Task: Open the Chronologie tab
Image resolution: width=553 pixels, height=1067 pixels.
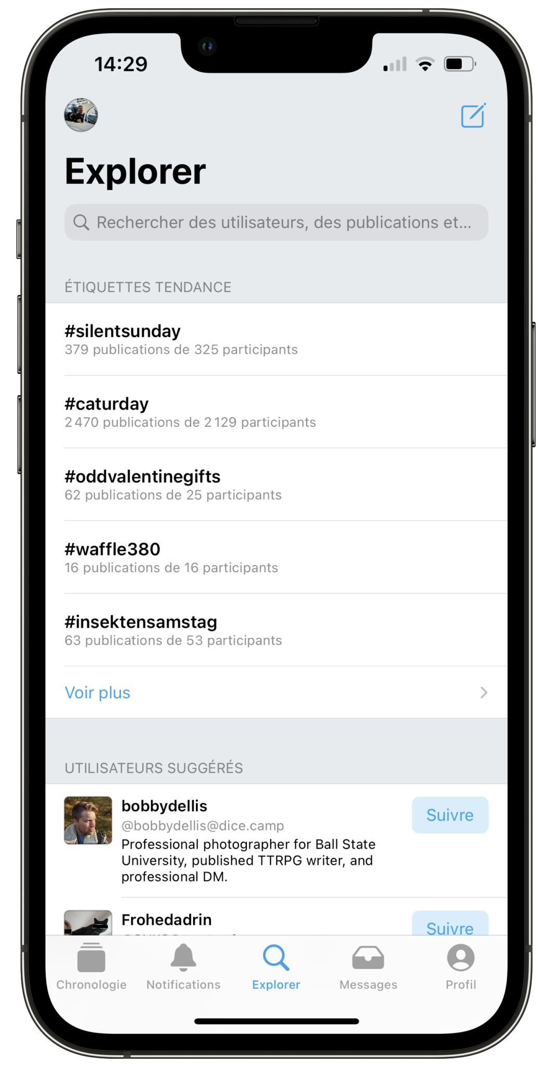Action: 91,967
